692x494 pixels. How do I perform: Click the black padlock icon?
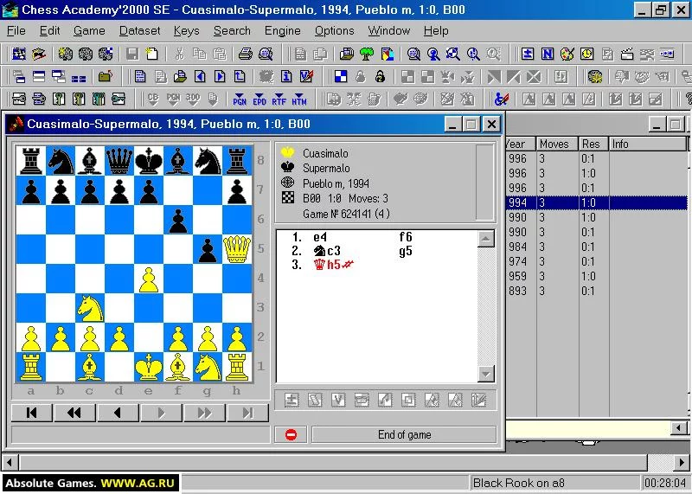(x=380, y=76)
